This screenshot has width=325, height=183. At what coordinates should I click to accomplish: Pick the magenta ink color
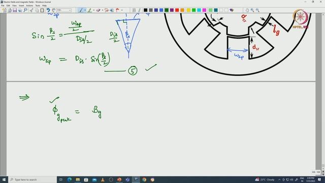[x=204, y=10]
